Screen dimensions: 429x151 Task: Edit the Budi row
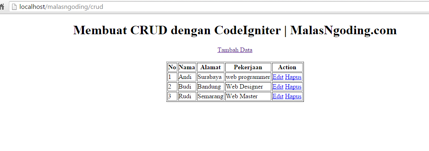pyautogui.click(x=278, y=87)
